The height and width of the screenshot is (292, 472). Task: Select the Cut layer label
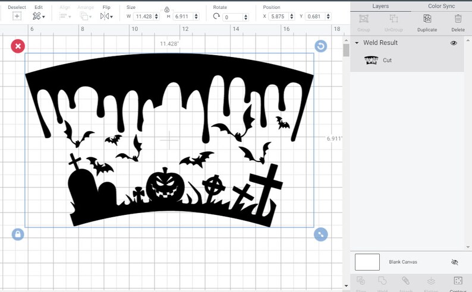387,60
